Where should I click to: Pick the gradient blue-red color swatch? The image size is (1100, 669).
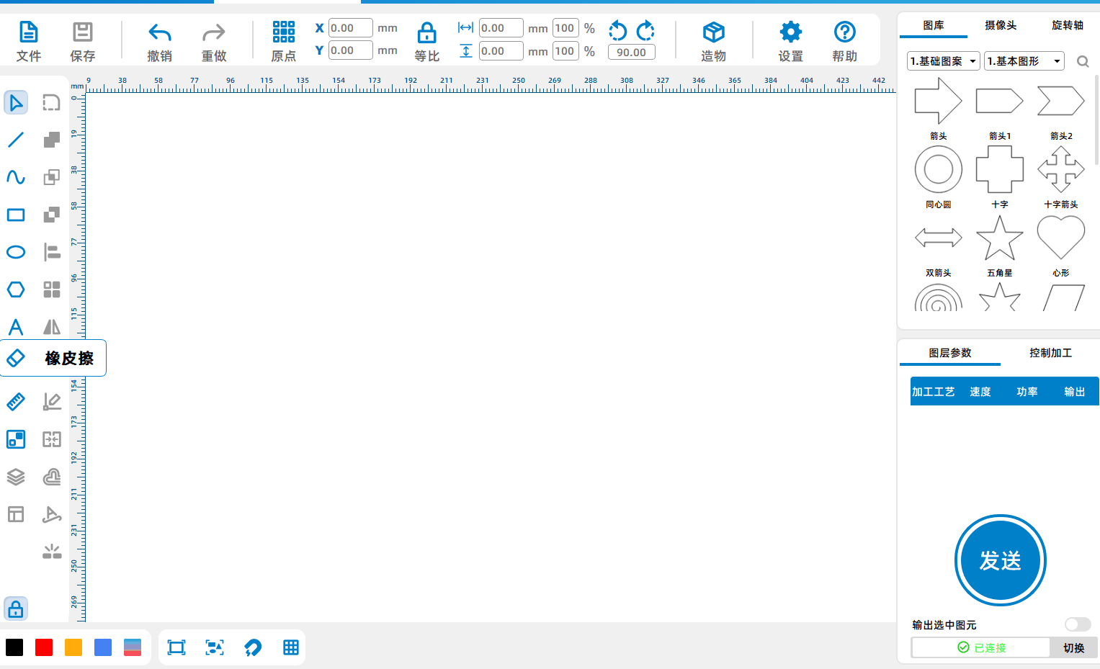tap(133, 647)
